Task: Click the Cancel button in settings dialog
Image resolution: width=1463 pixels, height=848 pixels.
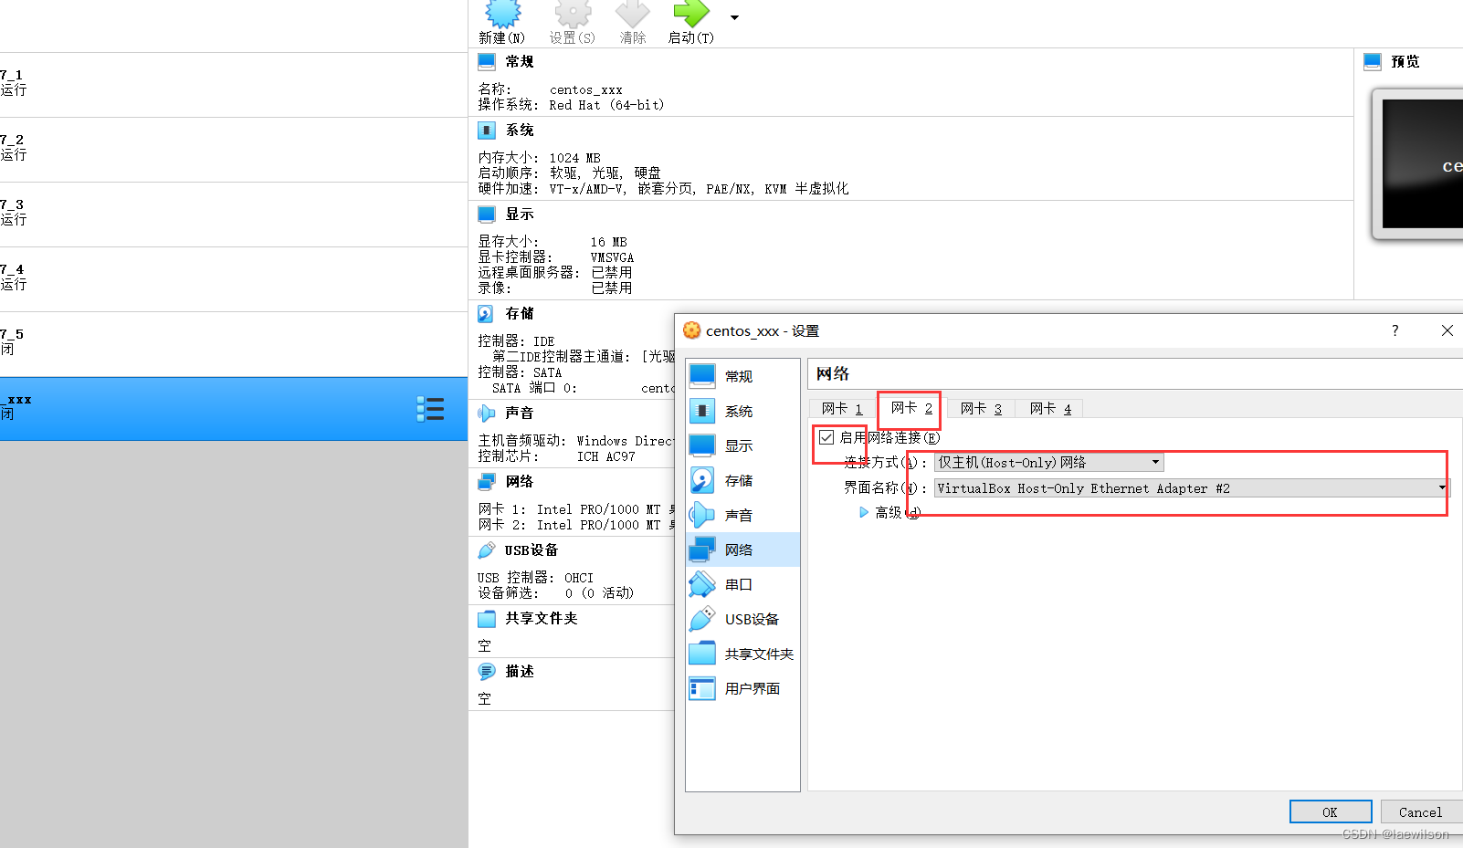Action: tap(1421, 811)
